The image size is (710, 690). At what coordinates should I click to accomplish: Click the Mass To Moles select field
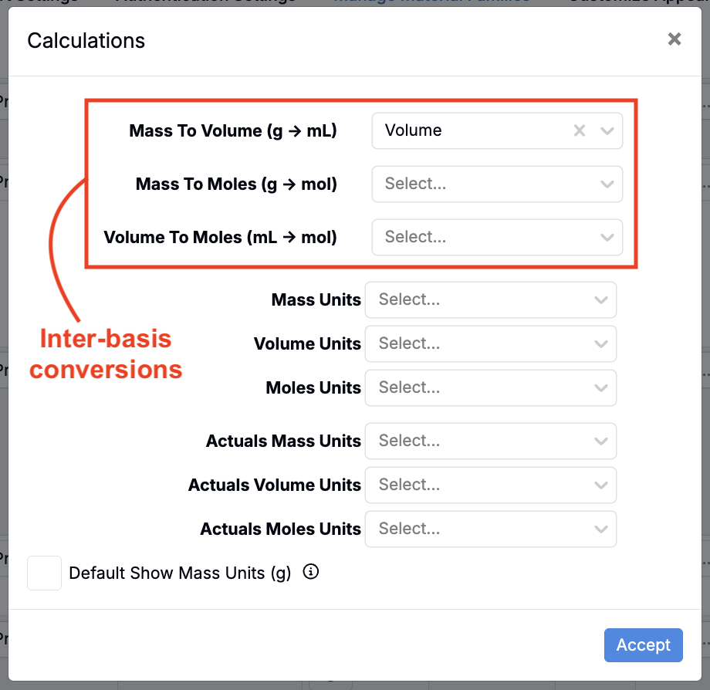click(482, 184)
